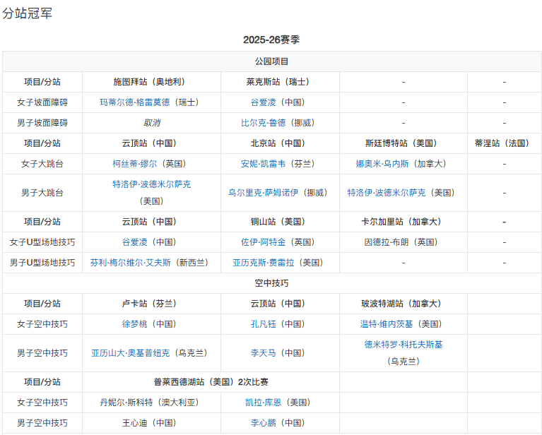Click 谷爱凌 link in 女子坡面障碍 row
Image resolution: width=542 pixels, height=435 pixels.
(264, 102)
